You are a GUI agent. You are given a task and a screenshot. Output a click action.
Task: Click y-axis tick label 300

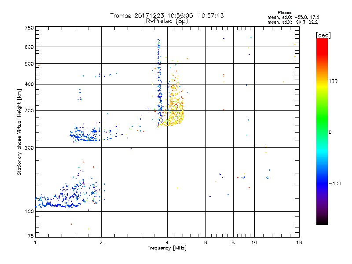tap(29, 110)
